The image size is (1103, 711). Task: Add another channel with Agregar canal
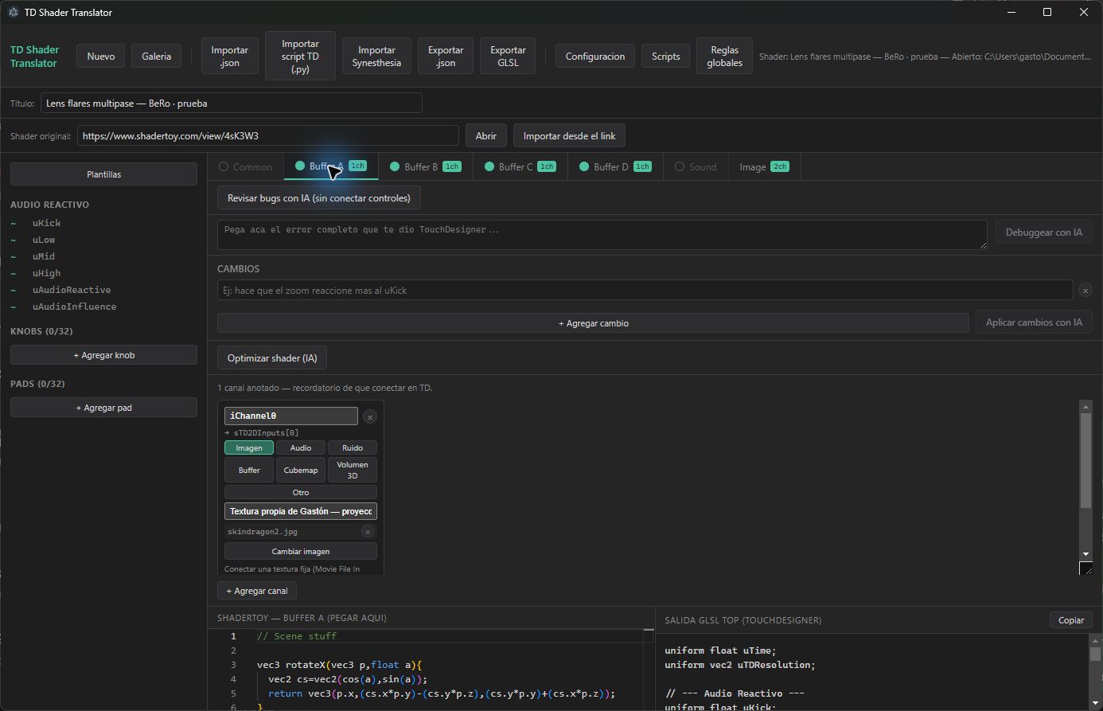pos(257,591)
